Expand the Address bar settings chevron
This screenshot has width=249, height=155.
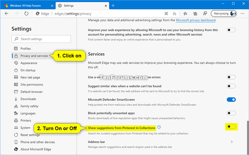click(x=232, y=142)
